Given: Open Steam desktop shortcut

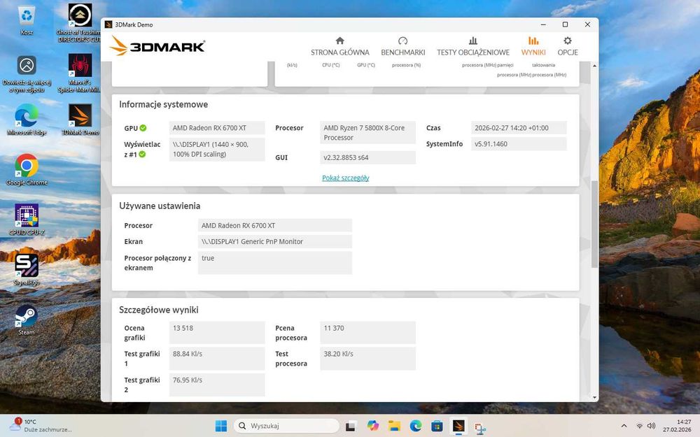Looking at the screenshot, I should pos(27,320).
